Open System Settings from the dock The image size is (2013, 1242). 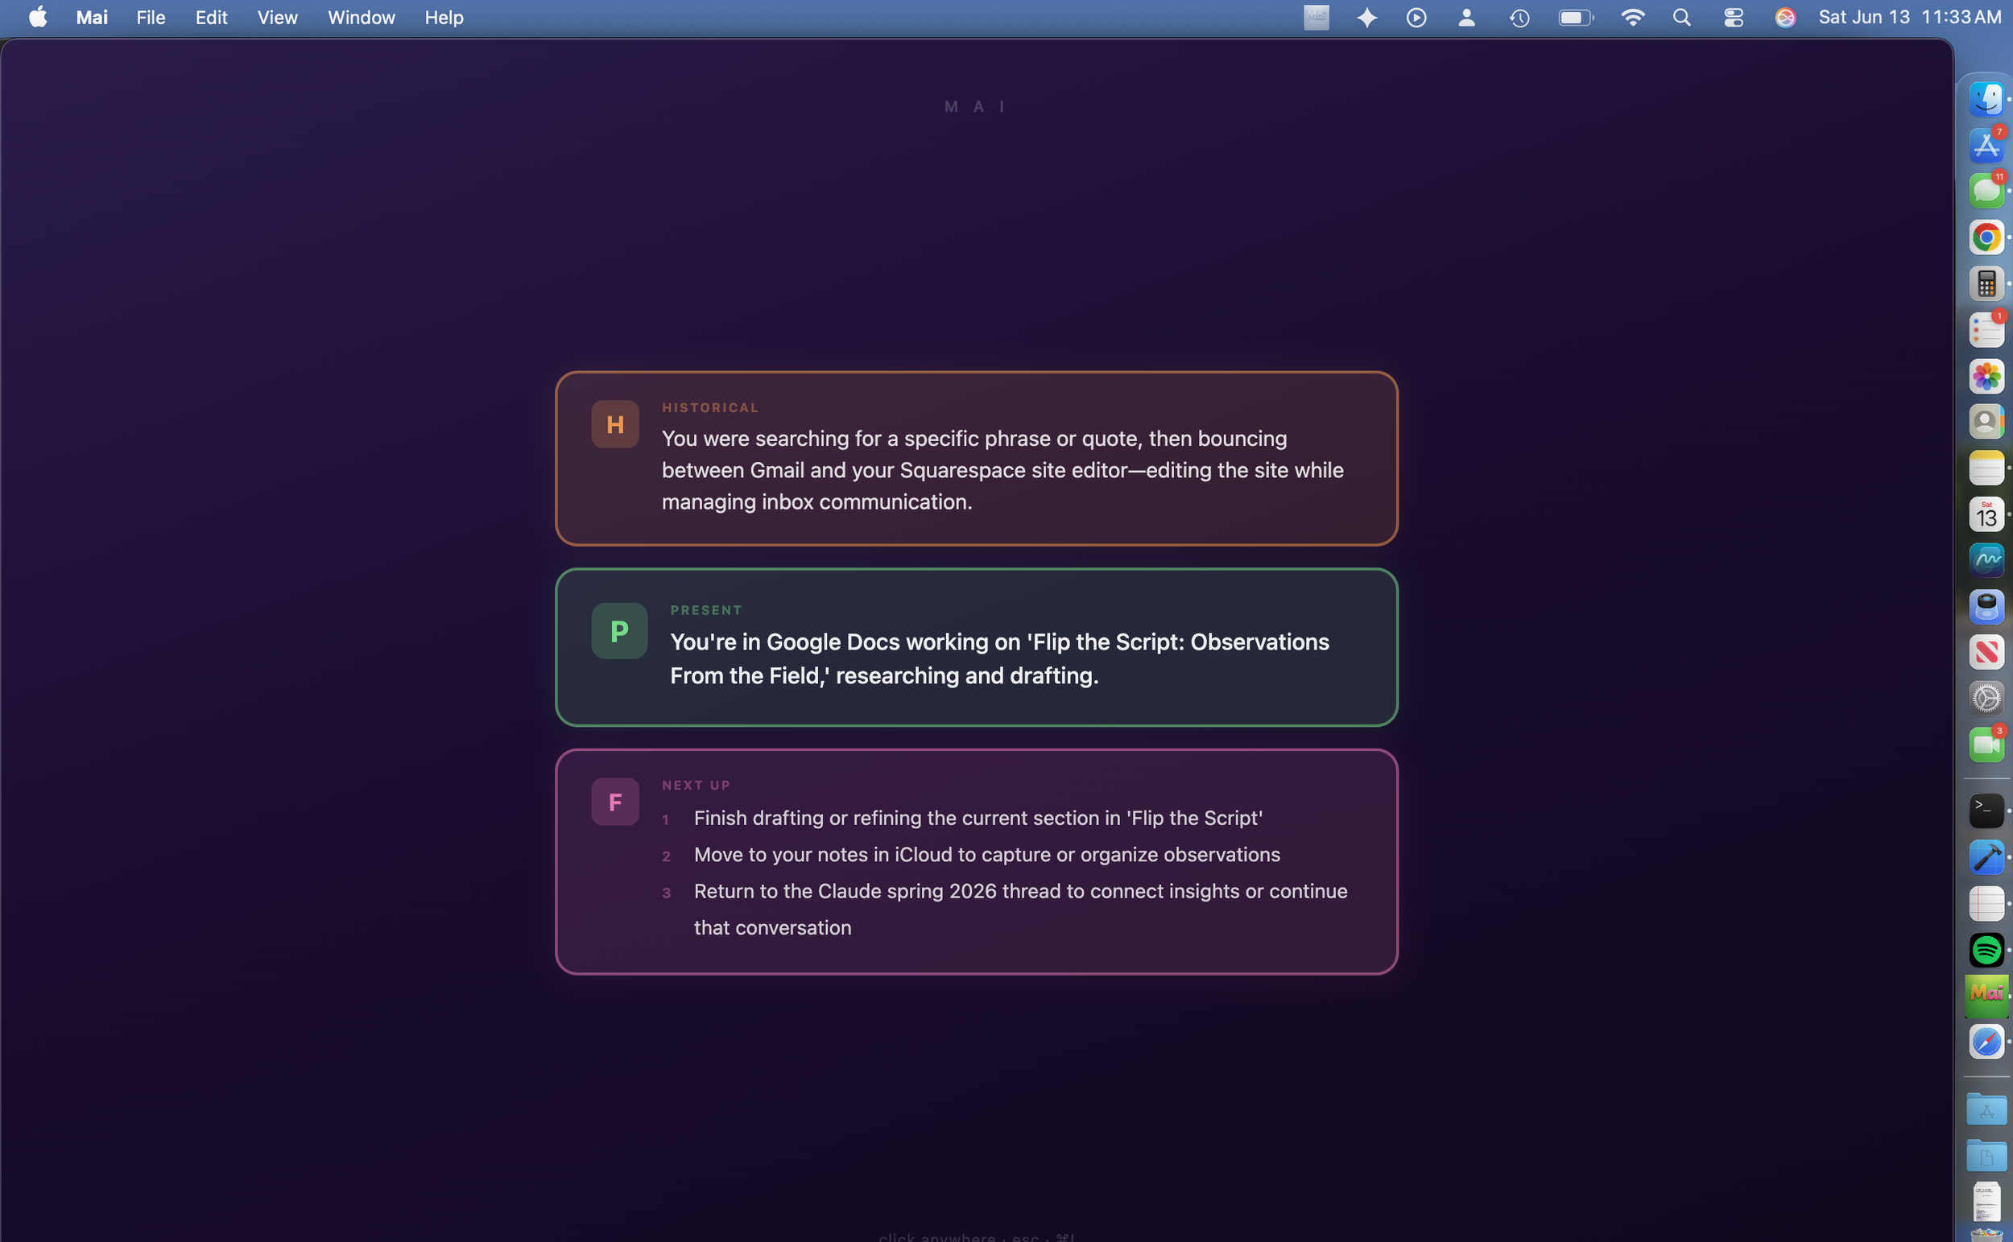pyautogui.click(x=1986, y=698)
